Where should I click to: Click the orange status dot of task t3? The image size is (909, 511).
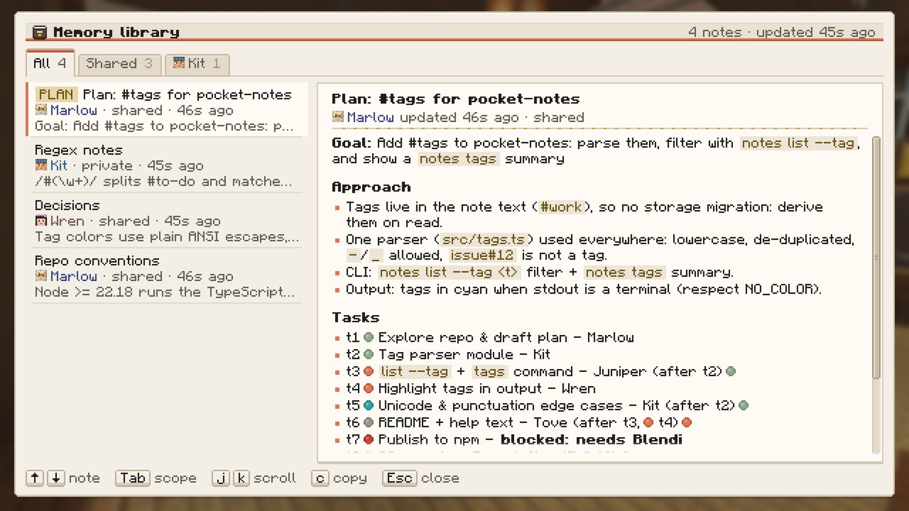click(369, 371)
